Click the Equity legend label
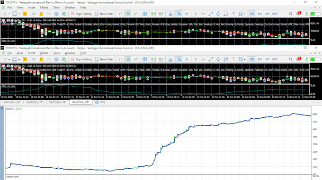Viewport: 322px width, 180px height. coord(19,109)
